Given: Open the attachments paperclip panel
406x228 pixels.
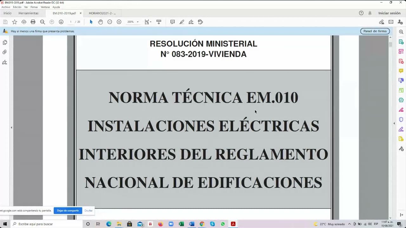Looking at the screenshot, I should pyautogui.click(x=5, y=52).
